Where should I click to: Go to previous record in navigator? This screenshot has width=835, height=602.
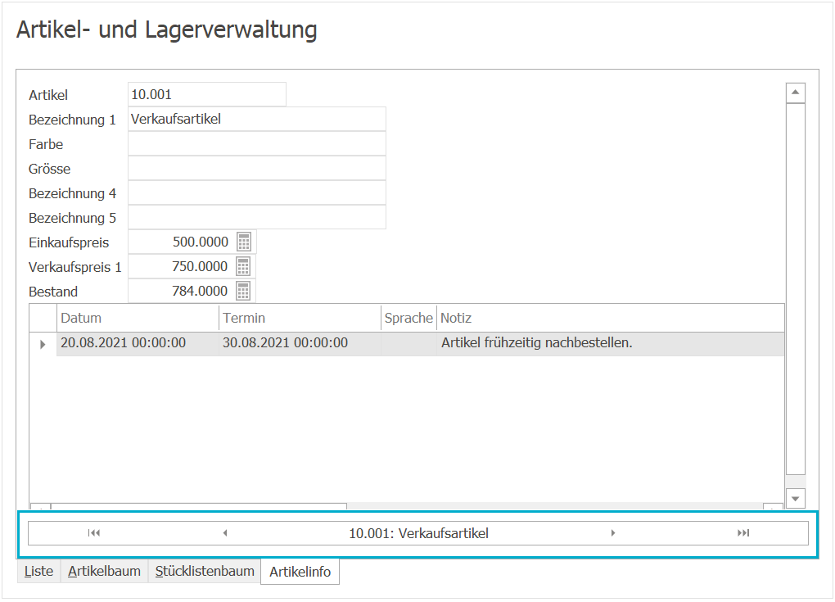coord(225,532)
